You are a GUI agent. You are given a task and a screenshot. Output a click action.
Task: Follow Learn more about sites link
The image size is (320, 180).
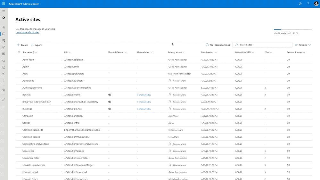pos(28,32)
